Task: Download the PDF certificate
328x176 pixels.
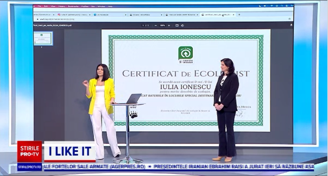Action: pyautogui.click(x=291, y=25)
